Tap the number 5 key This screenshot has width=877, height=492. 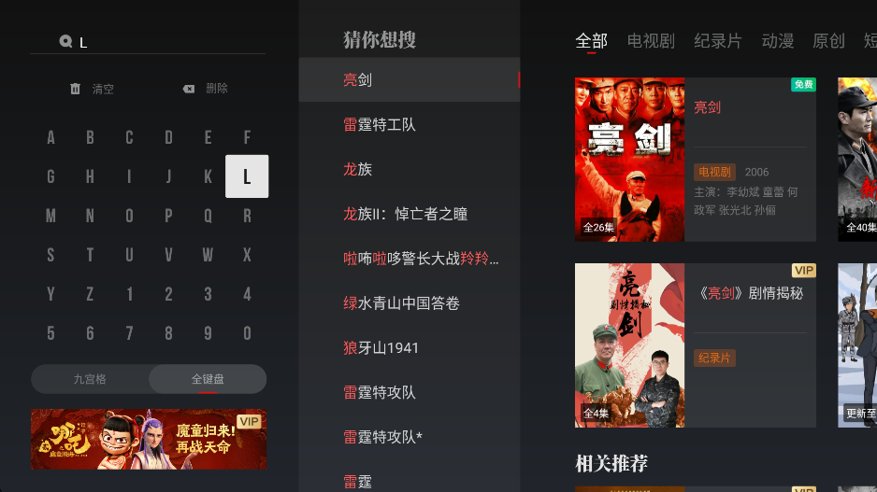pyautogui.click(x=50, y=333)
